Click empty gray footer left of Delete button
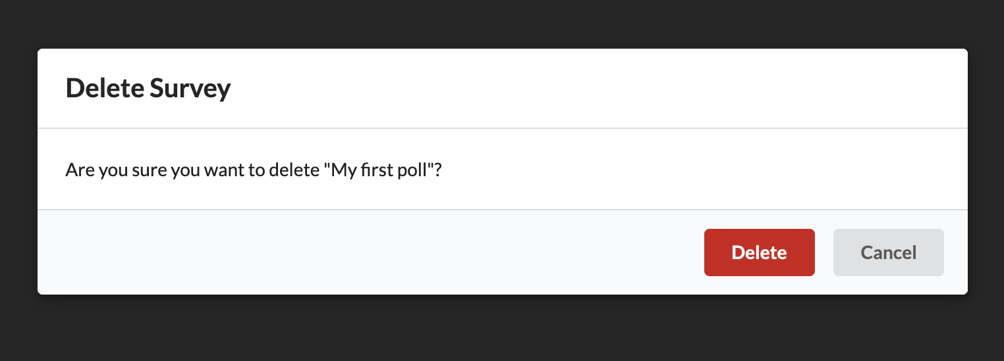The height and width of the screenshot is (361, 1004). click(369, 253)
